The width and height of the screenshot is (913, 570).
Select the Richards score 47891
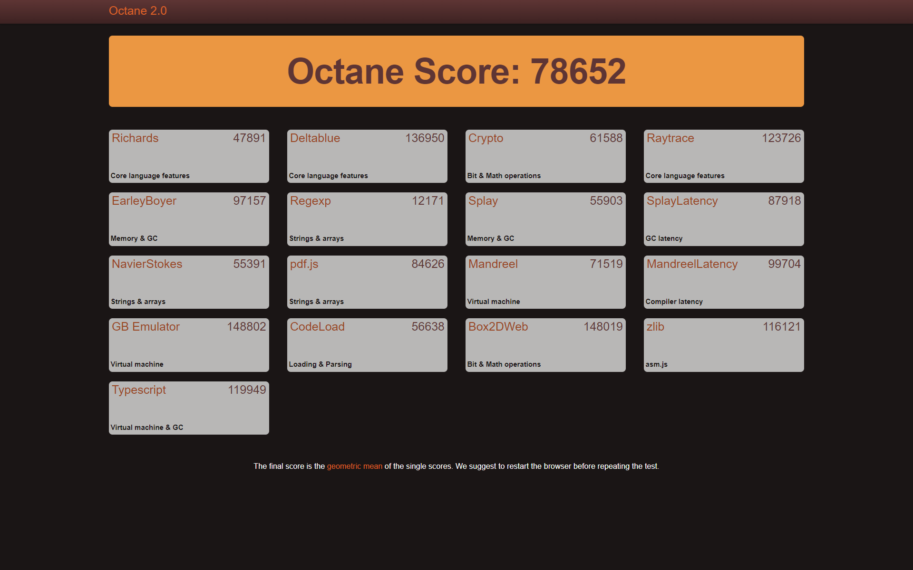[249, 138]
